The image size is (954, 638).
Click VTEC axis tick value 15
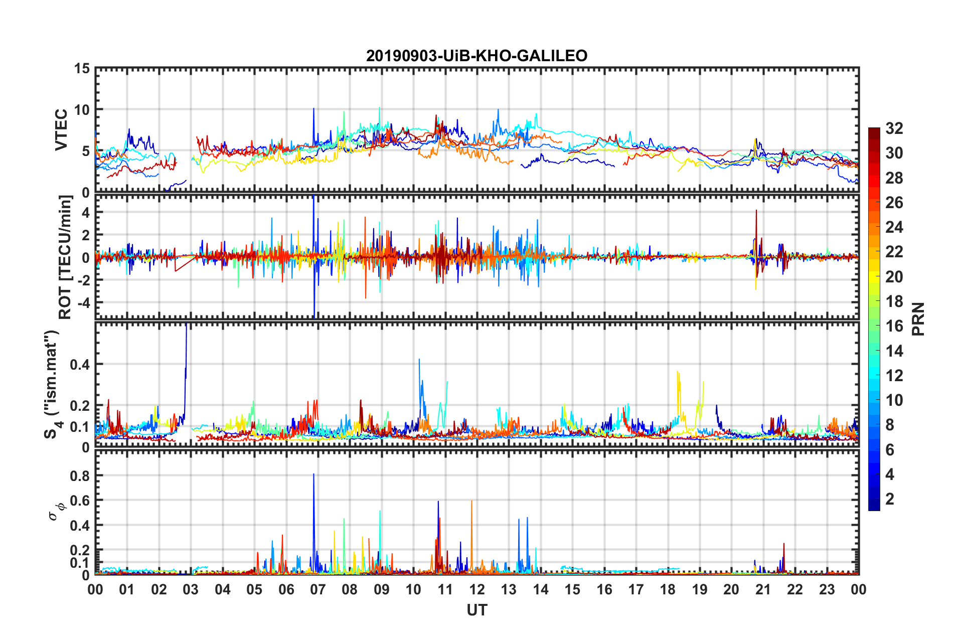(82, 69)
